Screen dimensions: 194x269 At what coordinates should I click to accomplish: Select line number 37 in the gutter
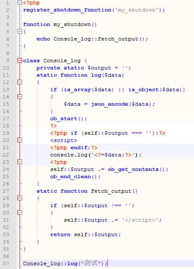point(6,263)
